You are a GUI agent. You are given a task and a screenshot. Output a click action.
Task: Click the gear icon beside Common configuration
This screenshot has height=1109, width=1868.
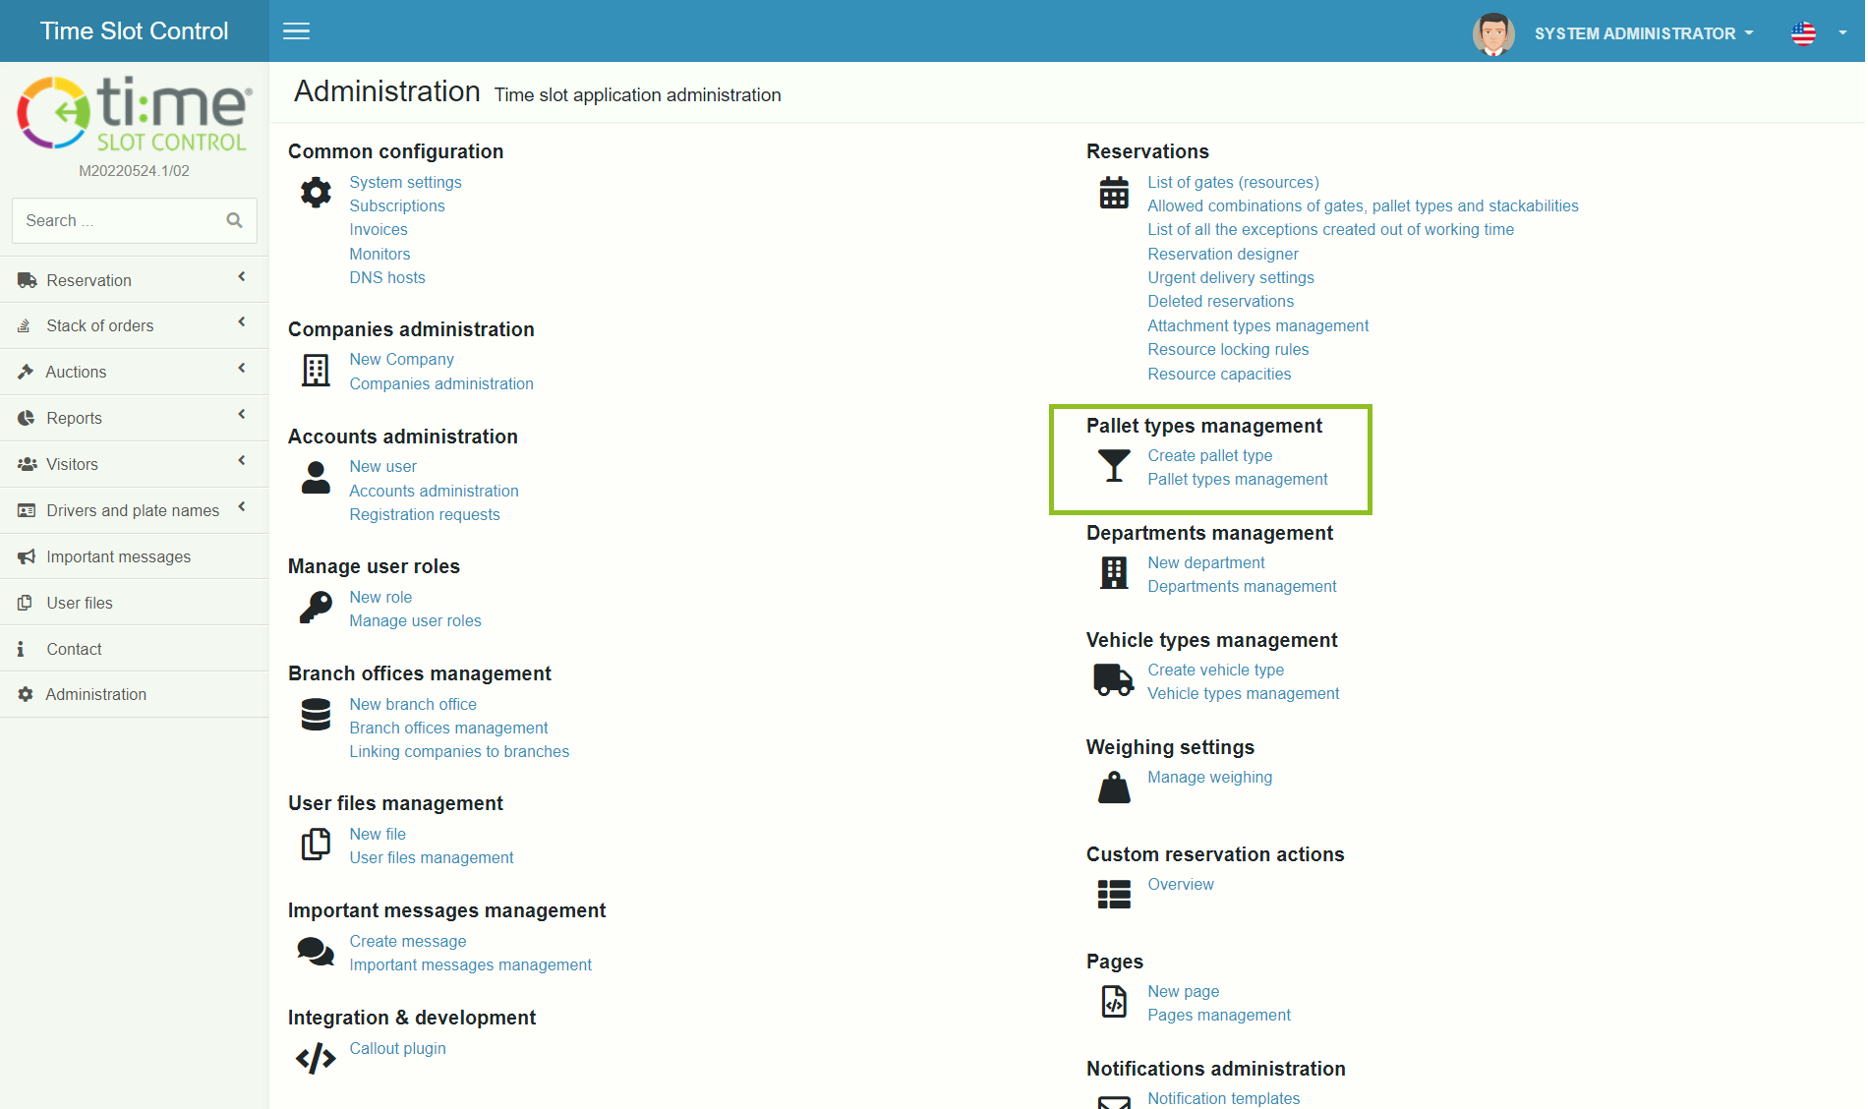tap(316, 193)
